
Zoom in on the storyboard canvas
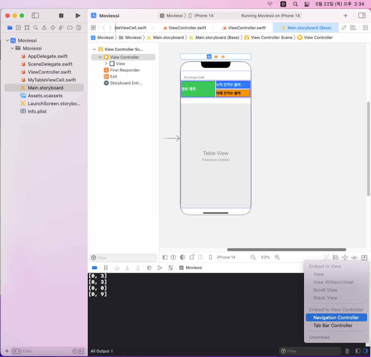click(x=277, y=257)
